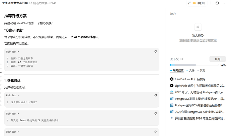Image resolution: width=231 pixels, height=136 pixels.
Task: Open 'Postgres困局:90%开发者都会经历的' link
Action: click(200, 105)
